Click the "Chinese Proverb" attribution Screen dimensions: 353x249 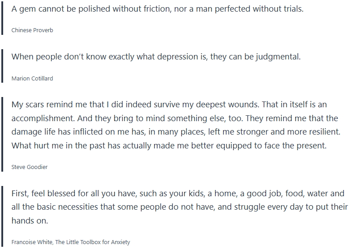pos(32,30)
